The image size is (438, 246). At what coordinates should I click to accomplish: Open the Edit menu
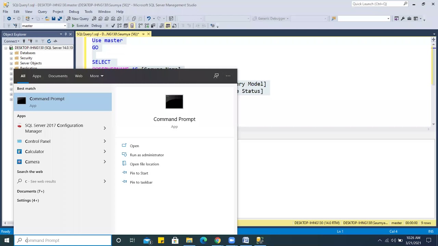[16, 12]
